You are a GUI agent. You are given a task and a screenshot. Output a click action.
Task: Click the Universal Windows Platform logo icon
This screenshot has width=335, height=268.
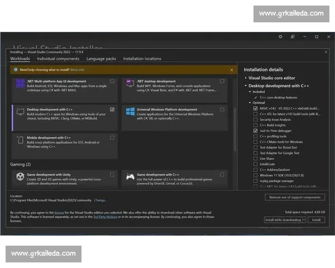click(130, 112)
